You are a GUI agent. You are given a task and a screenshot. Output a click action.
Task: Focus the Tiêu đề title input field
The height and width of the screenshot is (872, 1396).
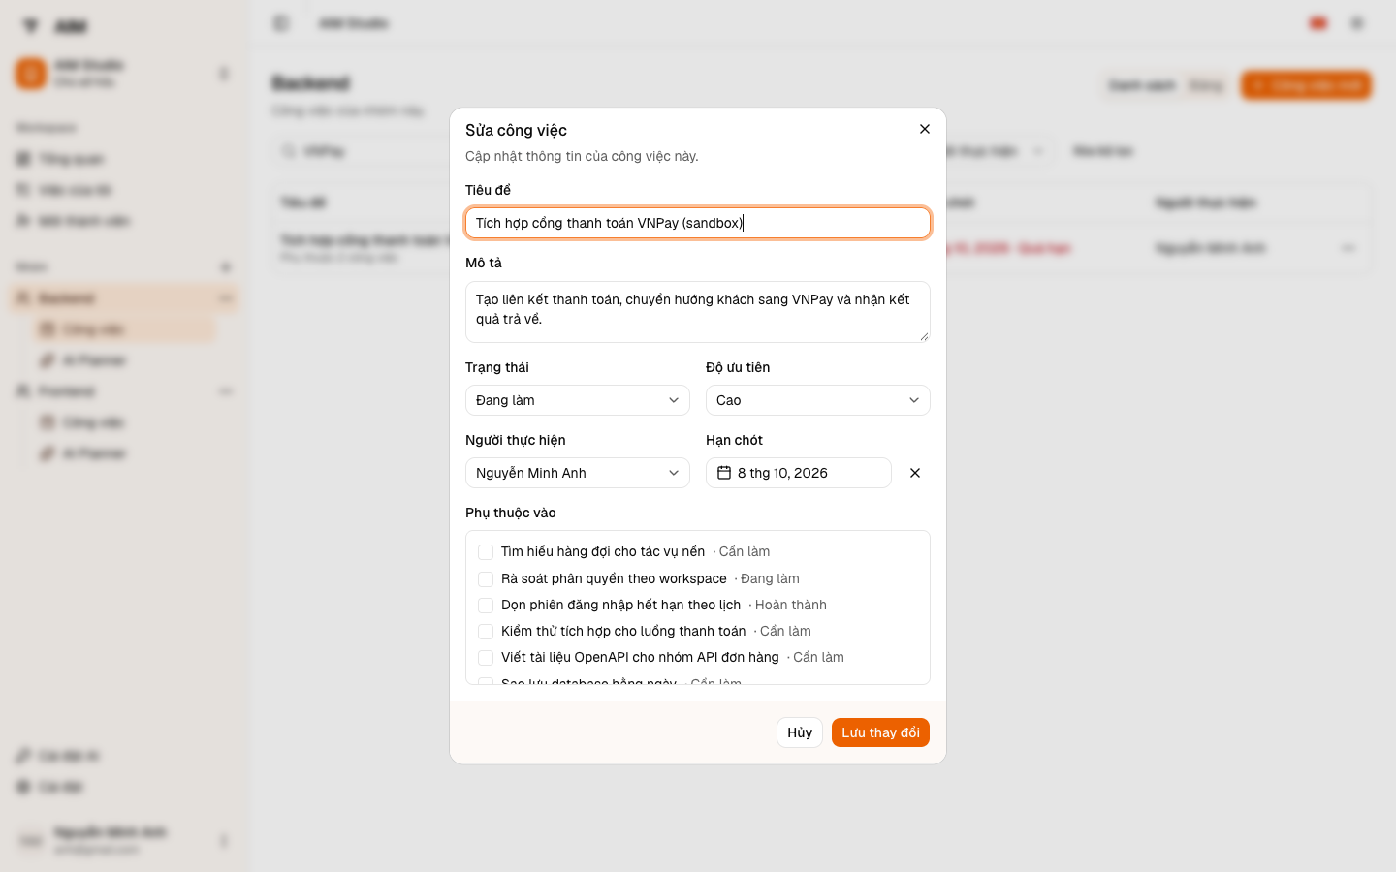coord(698,223)
